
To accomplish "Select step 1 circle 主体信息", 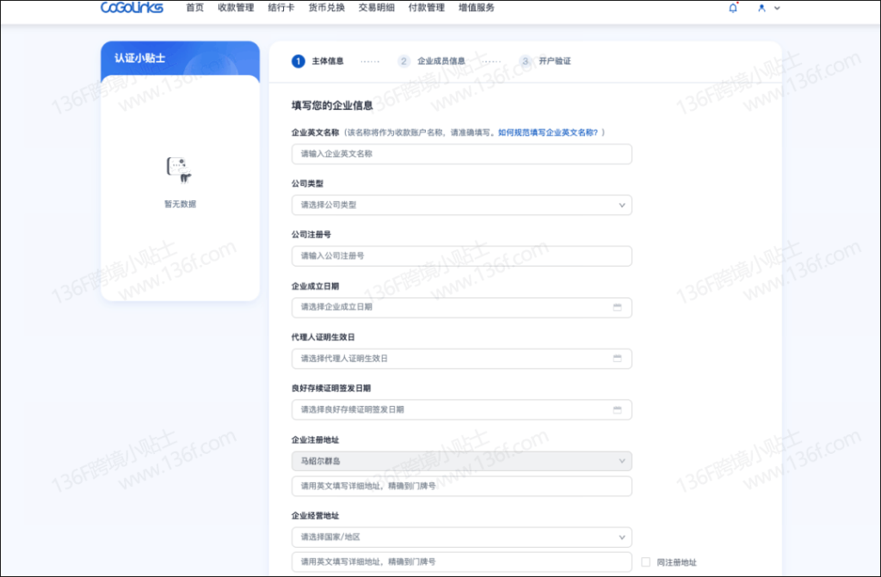I will (298, 61).
